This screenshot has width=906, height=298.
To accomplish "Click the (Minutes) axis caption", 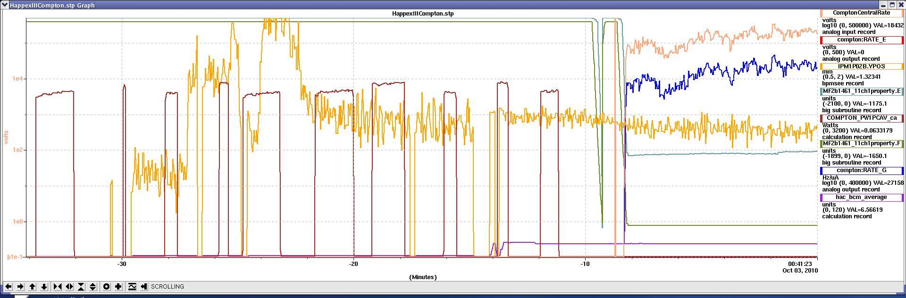I will click(423, 277).
